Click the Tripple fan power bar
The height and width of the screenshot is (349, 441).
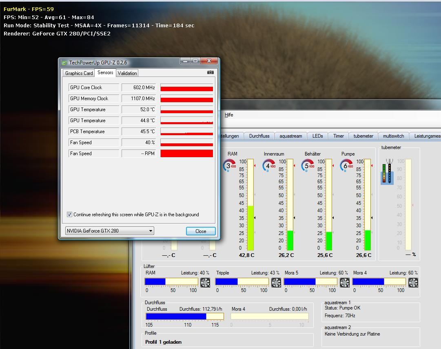(x=242, y=282)
